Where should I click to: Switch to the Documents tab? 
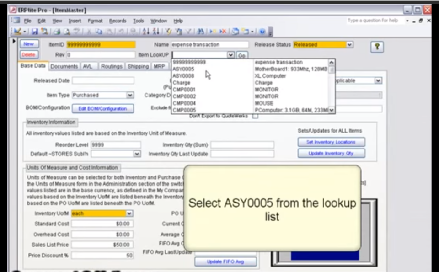tap(64, 66)
